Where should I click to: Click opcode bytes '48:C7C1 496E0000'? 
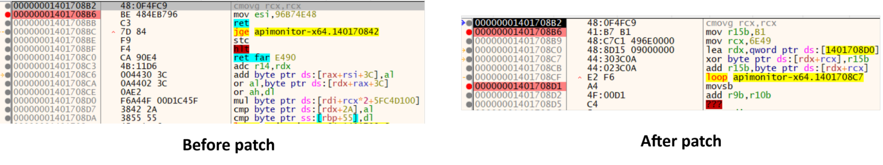[630, 41]
